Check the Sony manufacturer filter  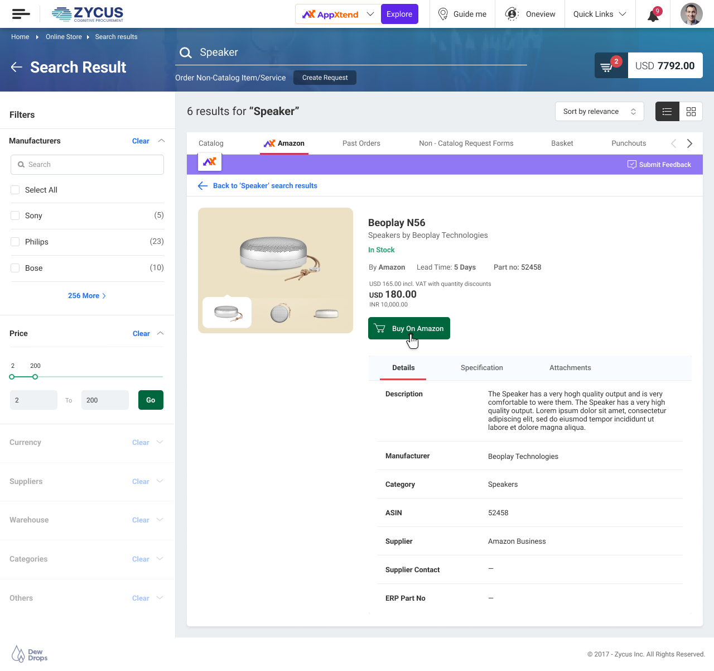point(15,215)
